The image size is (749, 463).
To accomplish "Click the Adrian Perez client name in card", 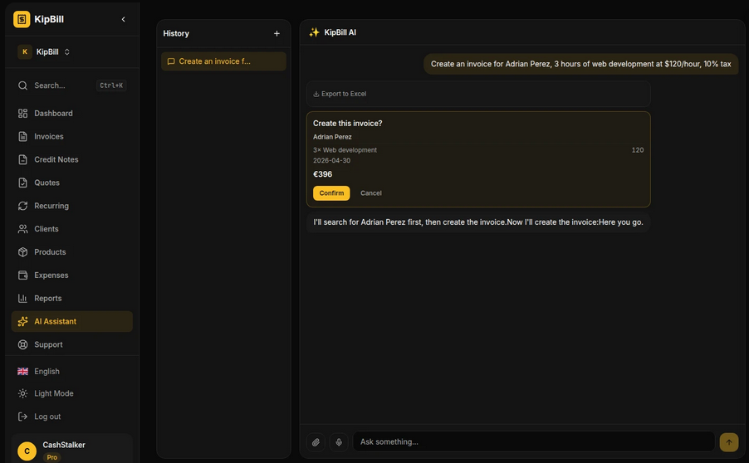I will pos(332,137).
